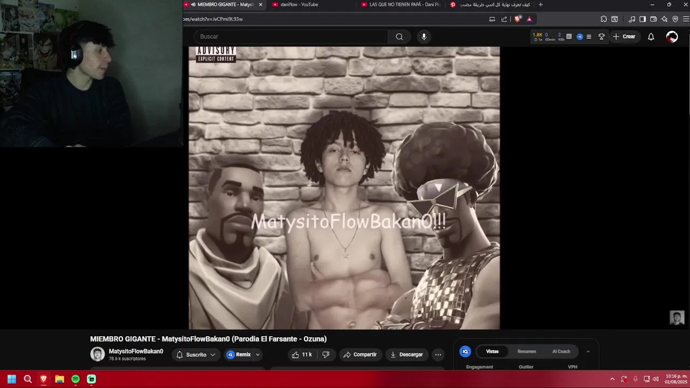Show hidden system tray icons
The height and width of the screenshot is (388, 690).
point(612,379)
